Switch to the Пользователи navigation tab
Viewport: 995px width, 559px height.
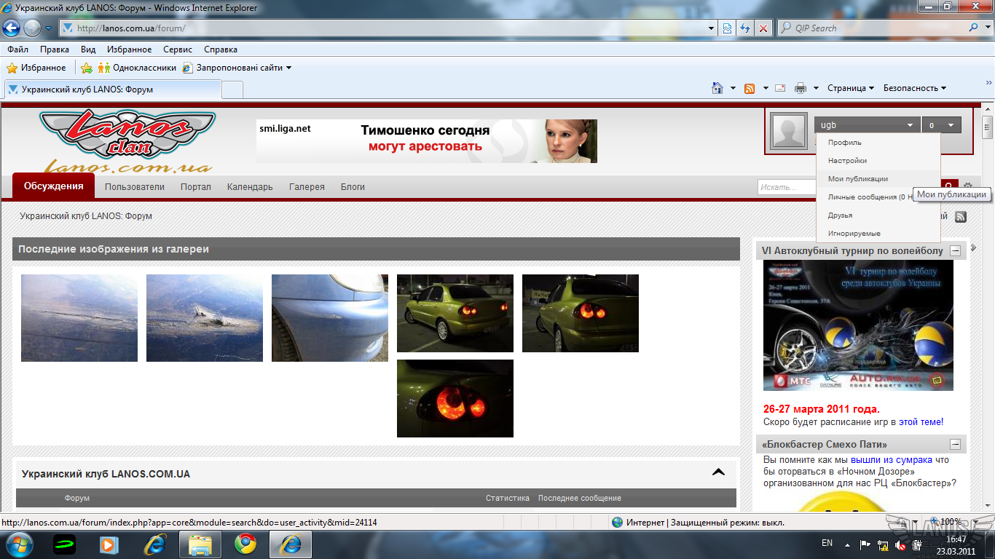click(x=135, y=187)
